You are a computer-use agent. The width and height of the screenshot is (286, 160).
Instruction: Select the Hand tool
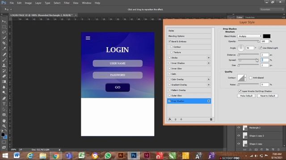4,120
